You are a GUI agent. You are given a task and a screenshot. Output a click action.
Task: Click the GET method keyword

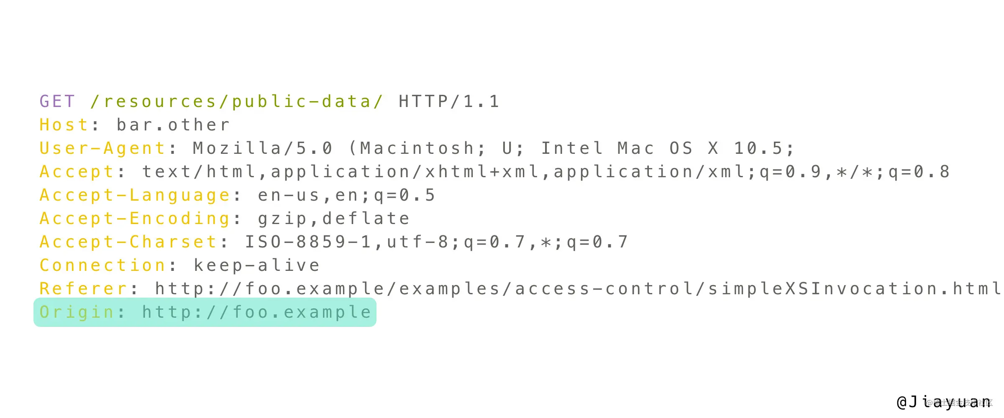pyautogui.click(x=57, y=102)
